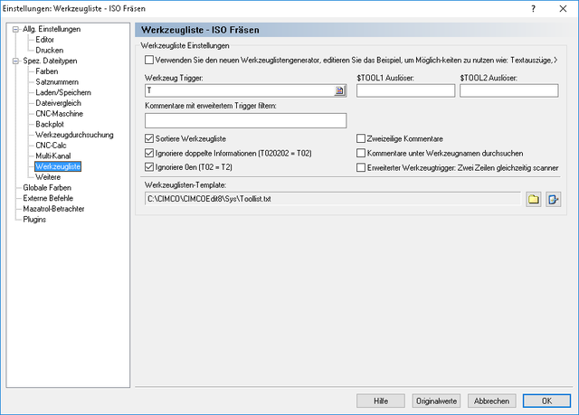Collapse the Spez. Dateitypen tree node
Screen dimensions: 579x415
[x=15, y=61]
